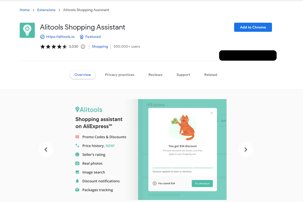Image resolution: width=303 pixels, height=202 pixels.
Task: Select the Overview tab
Action: point(83,75)
